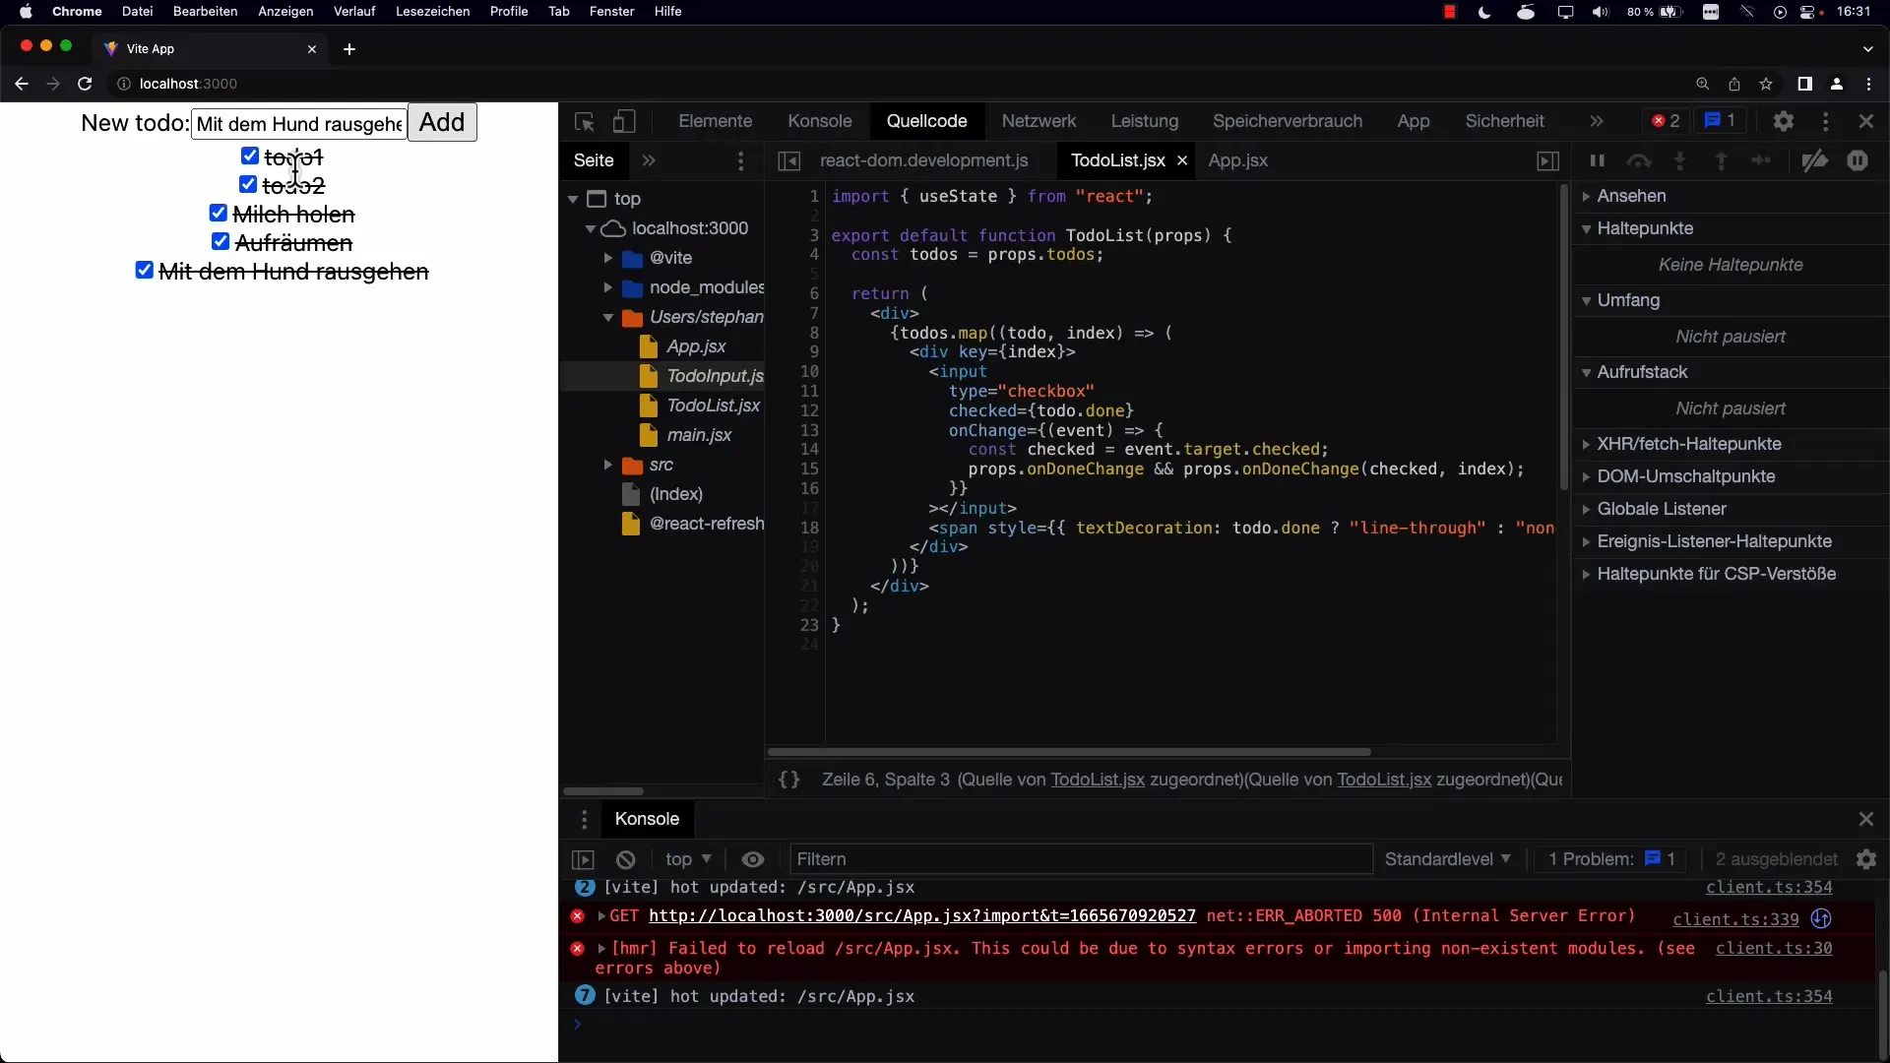1890x1063 pixels.
Task: Toggle checkbox for 'Aufräumen' todo item
Action: 220,241
